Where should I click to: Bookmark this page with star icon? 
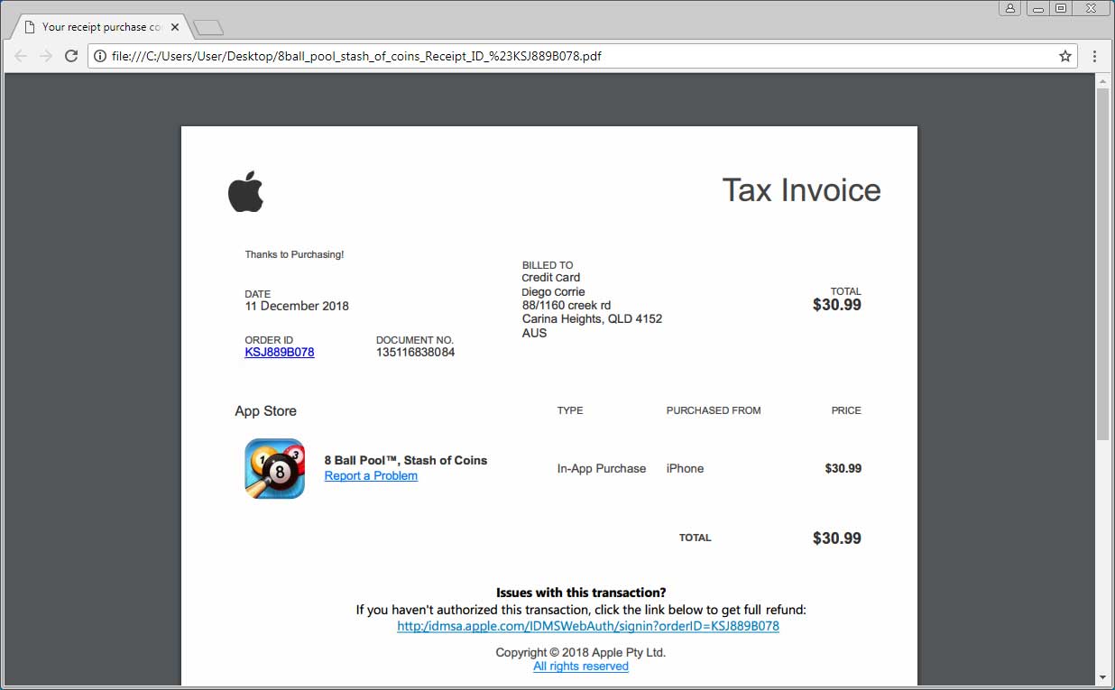click(1065, 56)
